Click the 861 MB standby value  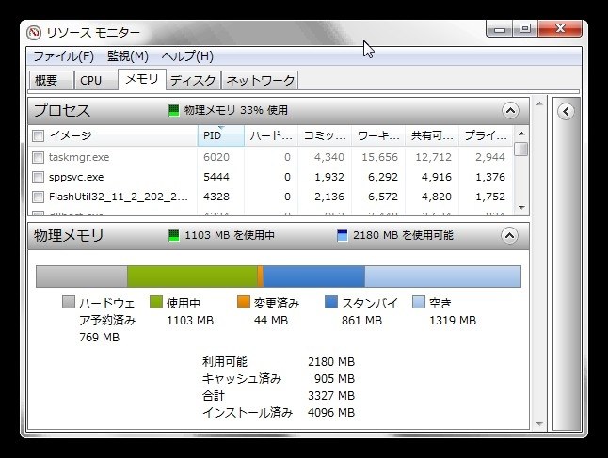pyautogui.click(x=361, y=321)
